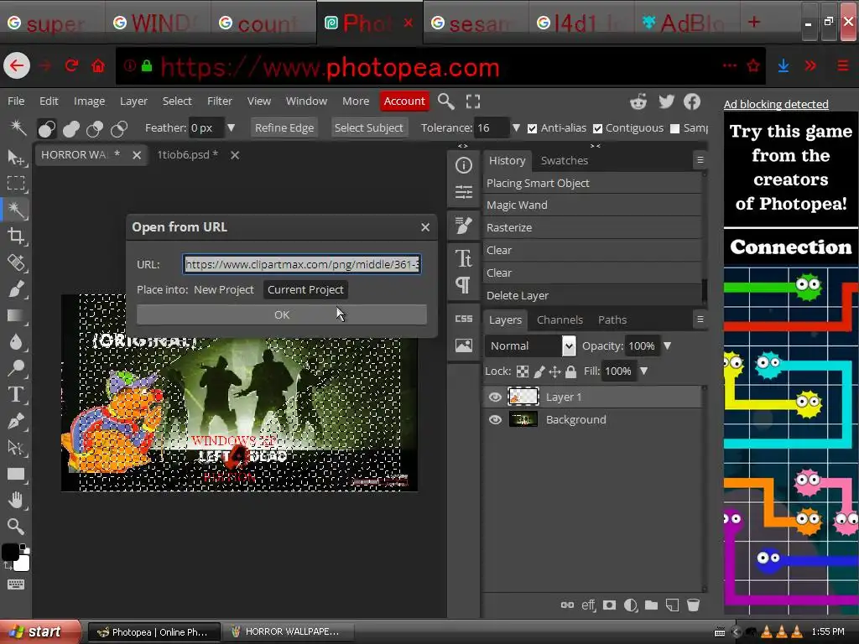The image size is (859, 644).
Task: Switch to the Channels tab
Action: pyautogui.click(x=560, y=319)
